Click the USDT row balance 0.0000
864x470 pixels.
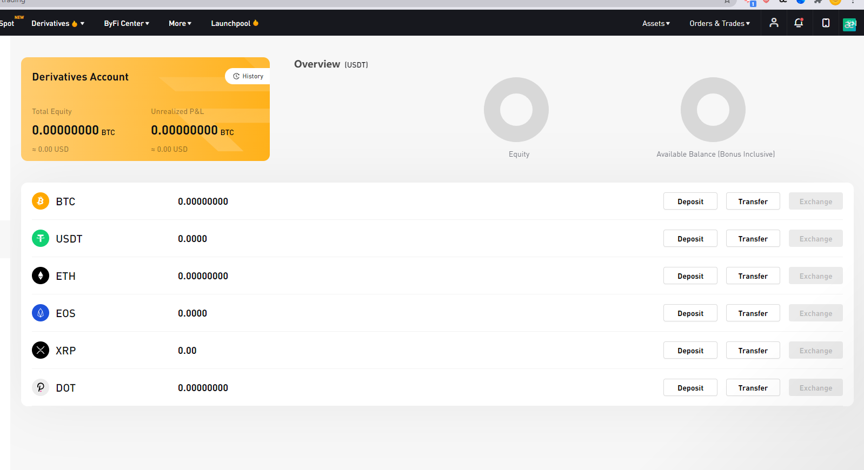(192, 239)
